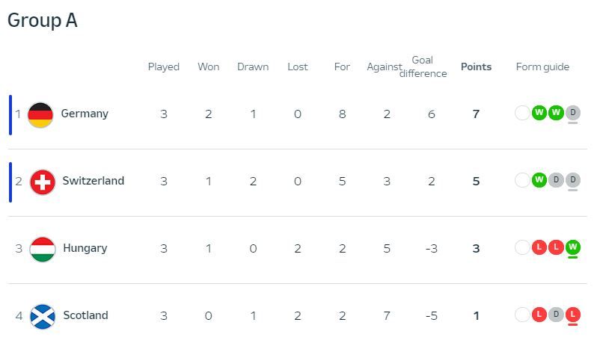Click Germany's empty form guide circle
Image resolution: width=594 pixels, height=337 pixels.
pyautogui.click(x=522, y=114)
